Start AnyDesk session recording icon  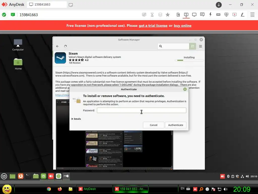point(235,15)
